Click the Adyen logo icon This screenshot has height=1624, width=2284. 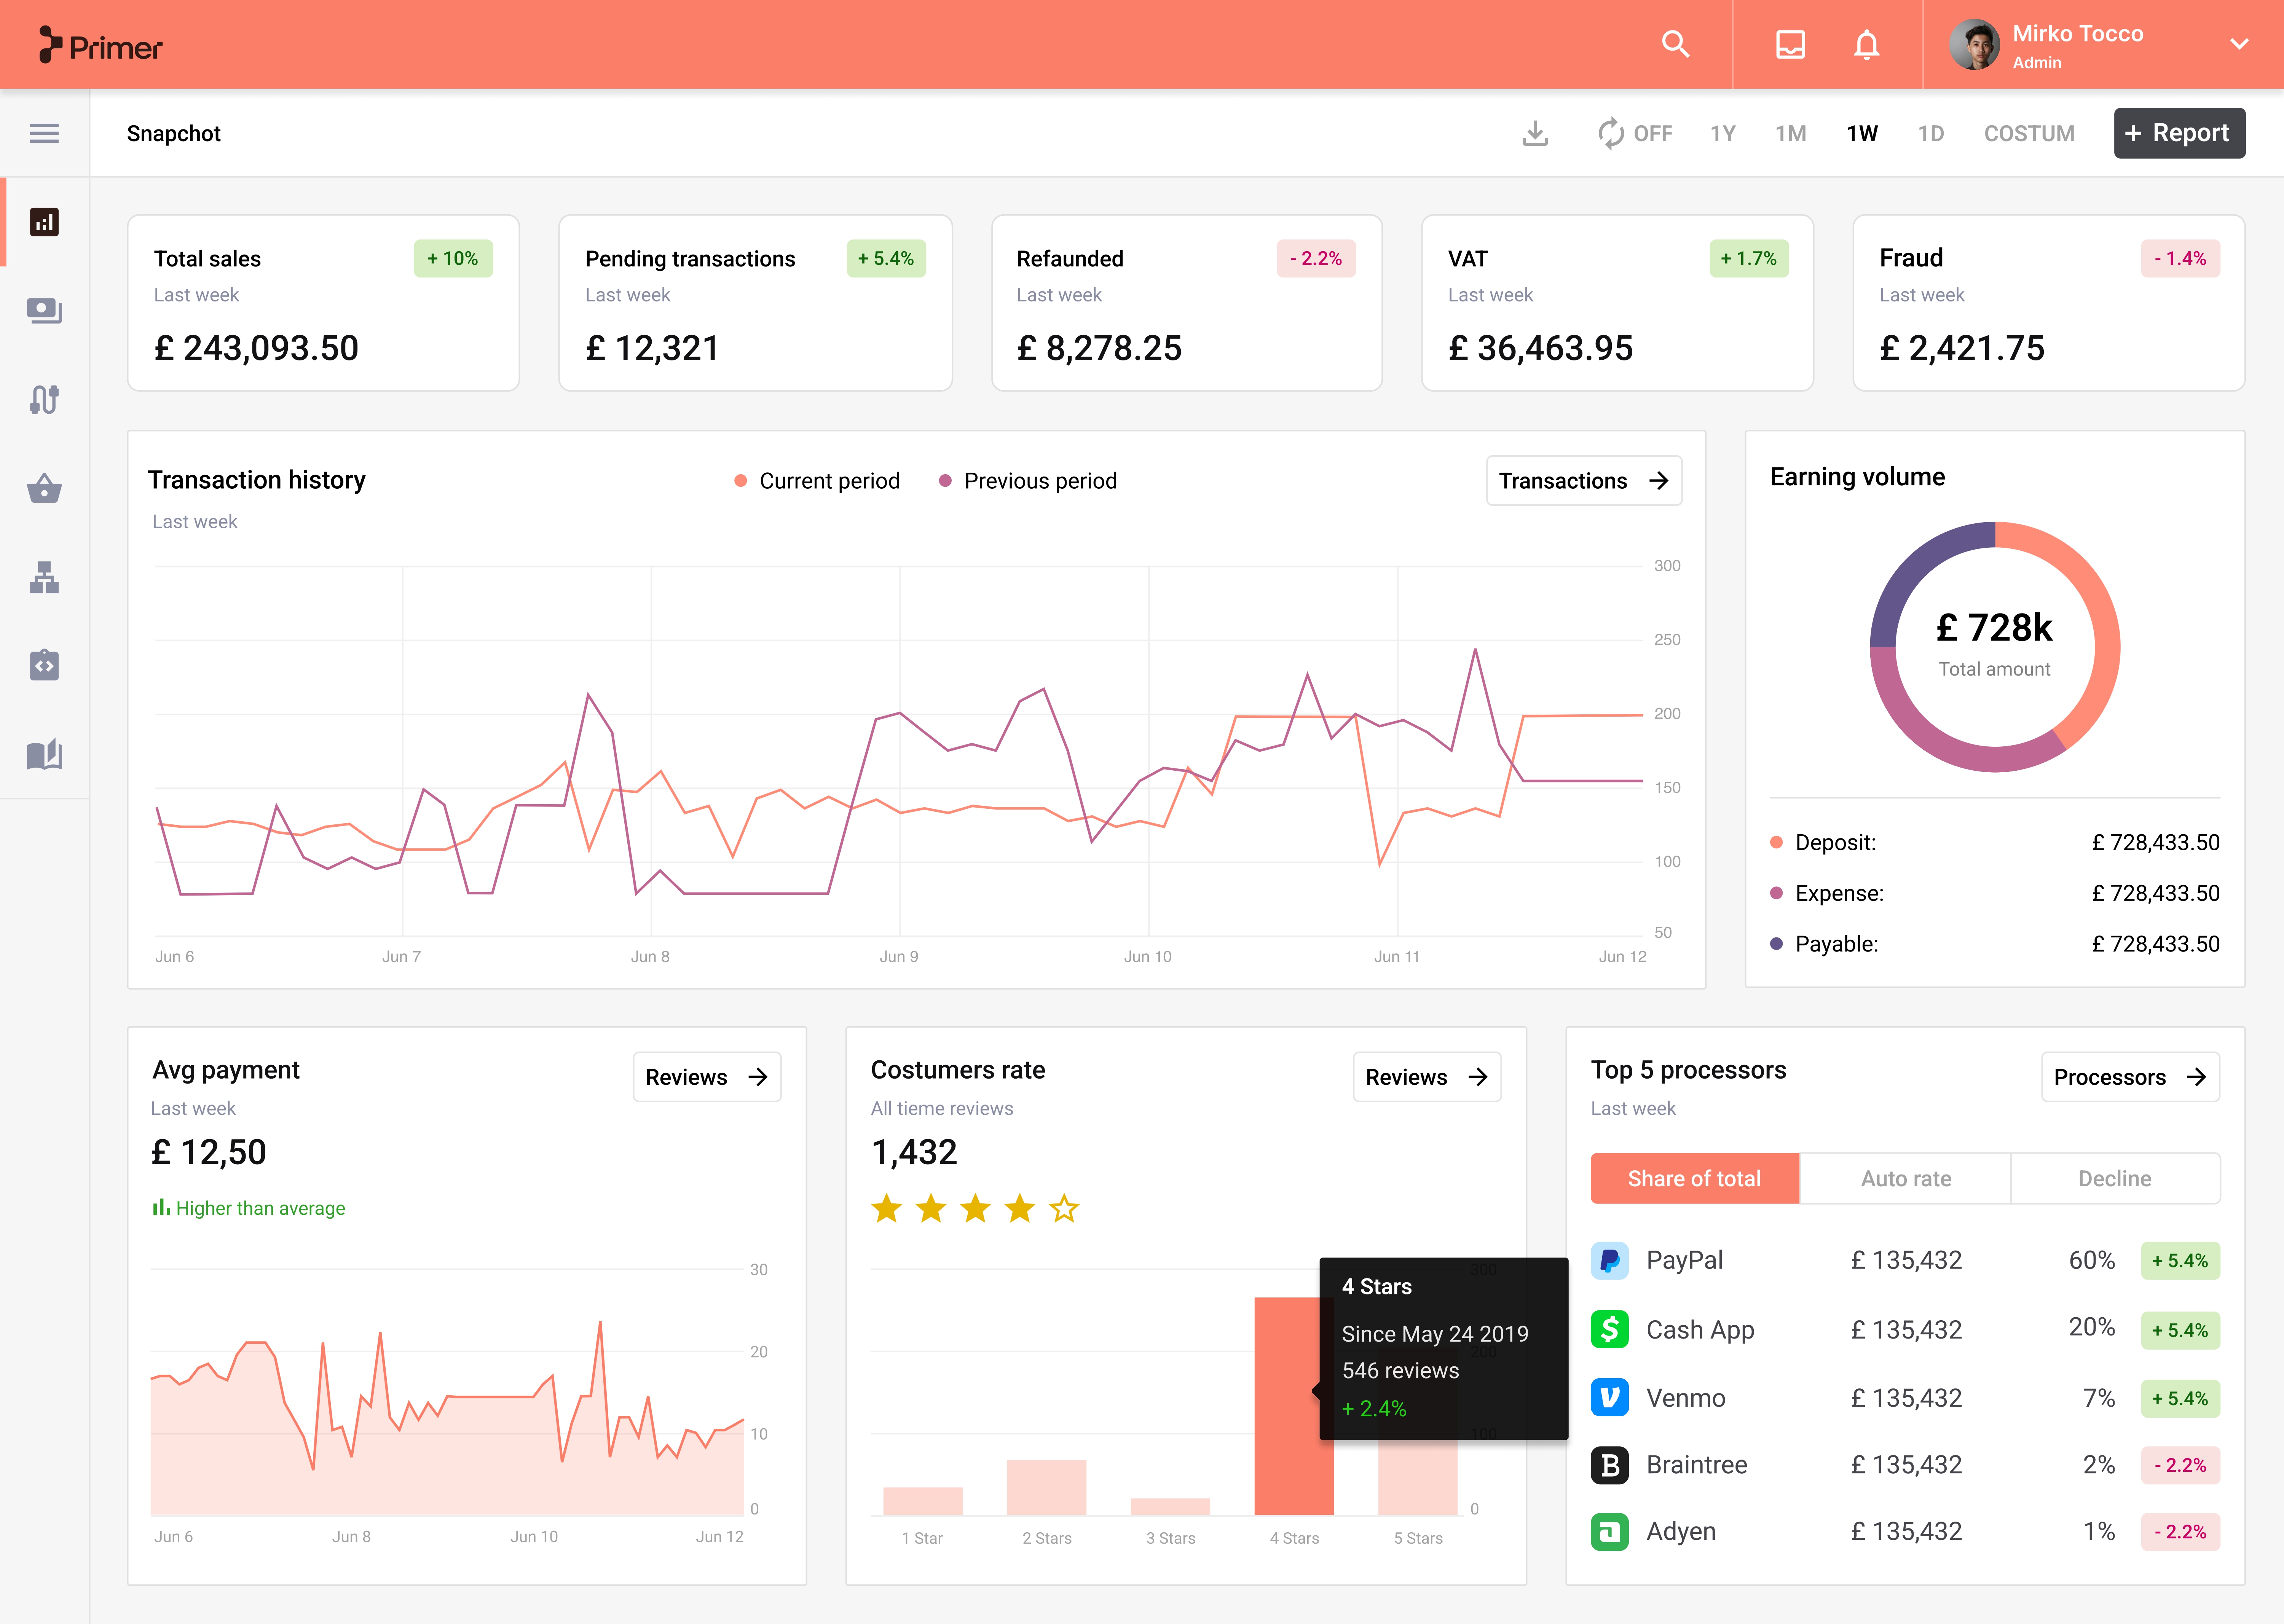1610,1532
